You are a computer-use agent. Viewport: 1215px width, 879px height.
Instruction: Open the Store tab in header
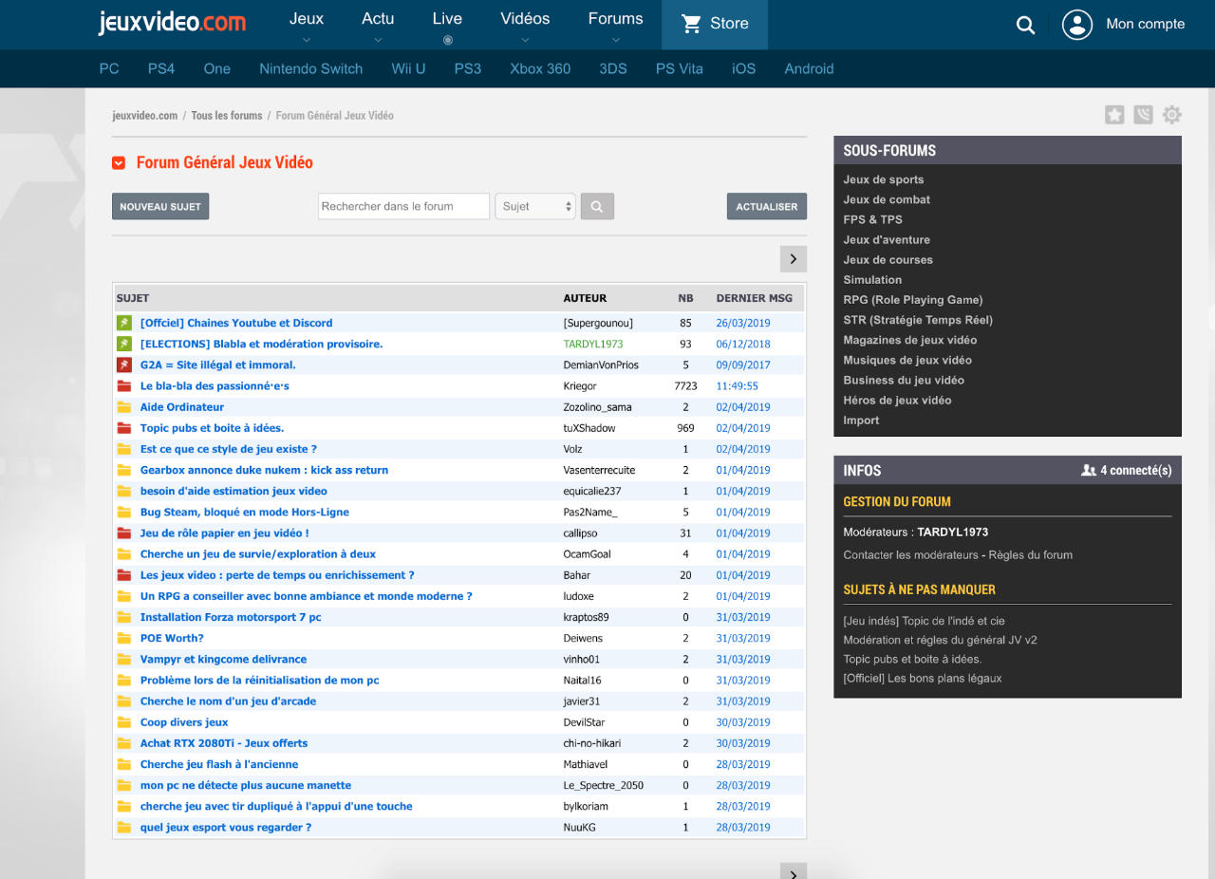(715, 25)
